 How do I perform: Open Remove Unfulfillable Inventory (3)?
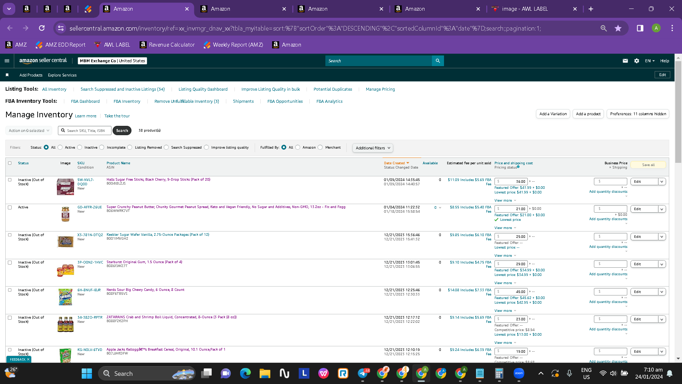point(187,101)
